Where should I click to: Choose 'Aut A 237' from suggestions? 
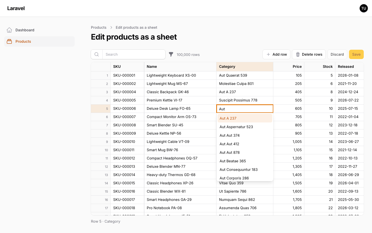pos(245,118)
